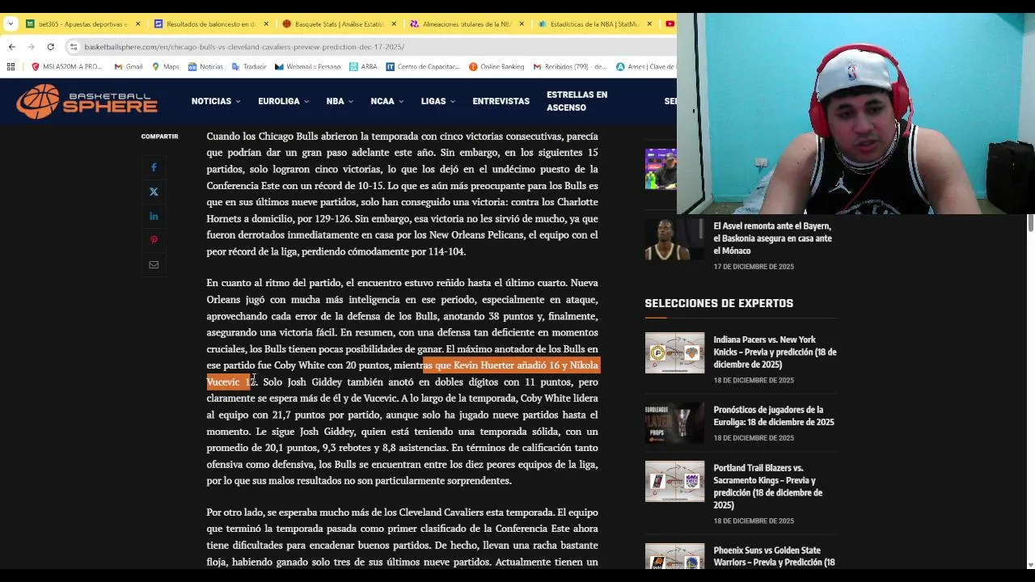Open Phoenix Suns vs Golden State Warriors preview
Image resolution: width=1035 pixels, height=582 pixels.
(774, 556)
